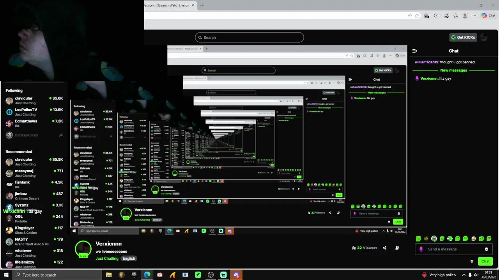Open the Verxicnnn channel name link

[x=109, y=244]
